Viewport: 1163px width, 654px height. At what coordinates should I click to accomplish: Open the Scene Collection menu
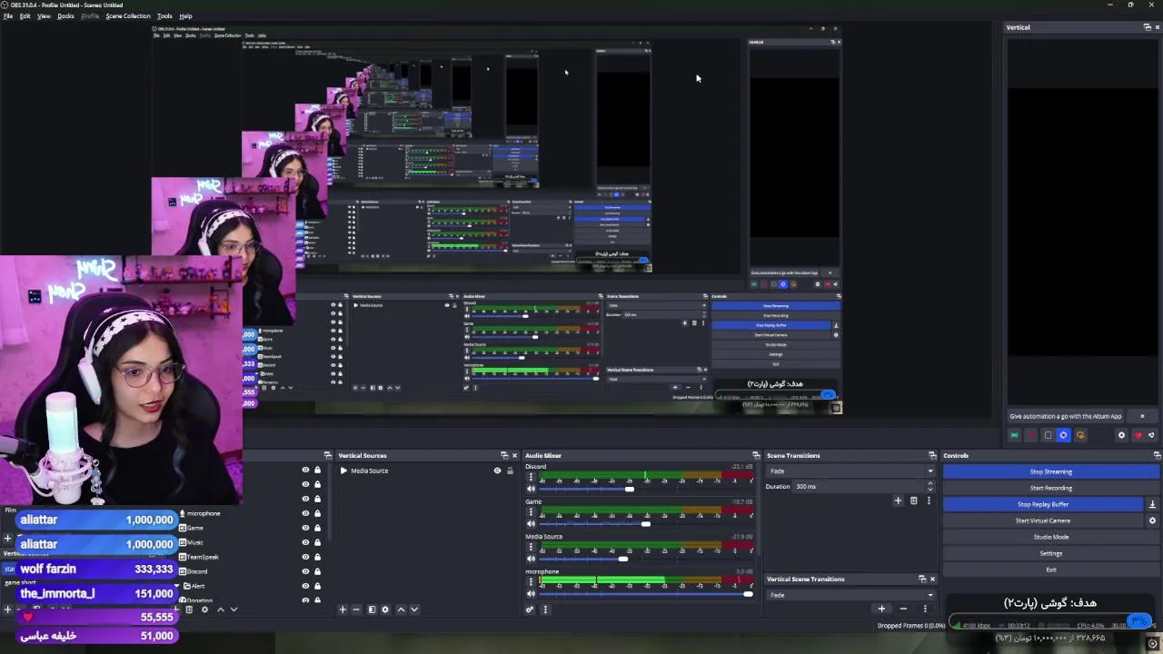128,15
